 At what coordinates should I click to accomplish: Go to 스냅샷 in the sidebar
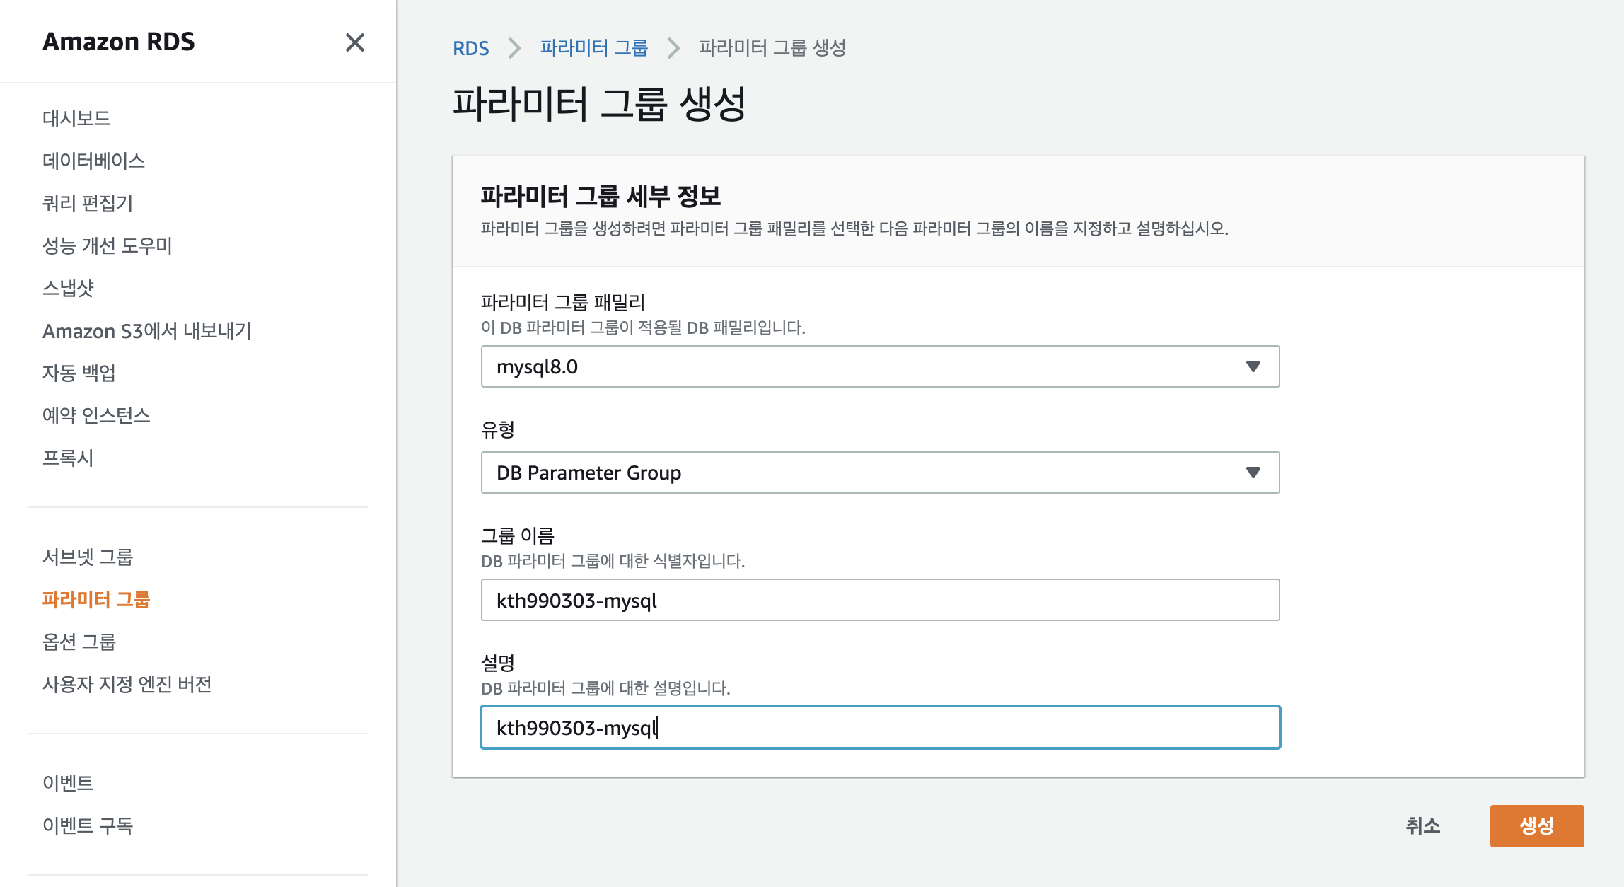68,288
